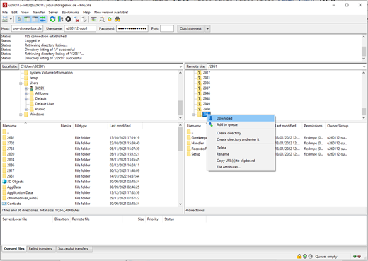Expand the 38591 user folder
The width and height of the screenshot is (368, 261).
coord(26,88)
